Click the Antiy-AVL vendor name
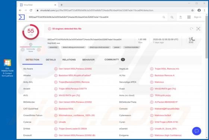 tap(28, 82)
